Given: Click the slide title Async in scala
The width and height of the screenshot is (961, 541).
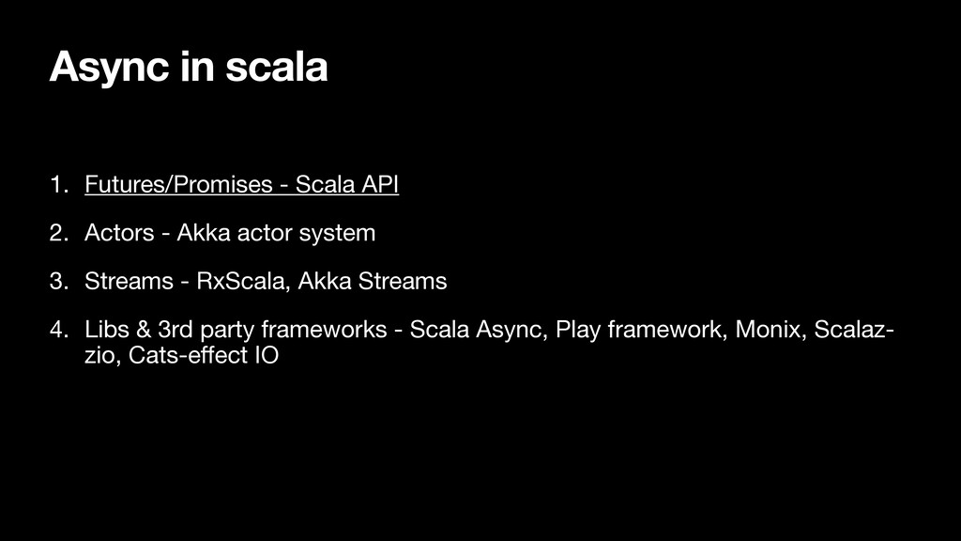Looking at the screenshot, I should coord(189,67).
